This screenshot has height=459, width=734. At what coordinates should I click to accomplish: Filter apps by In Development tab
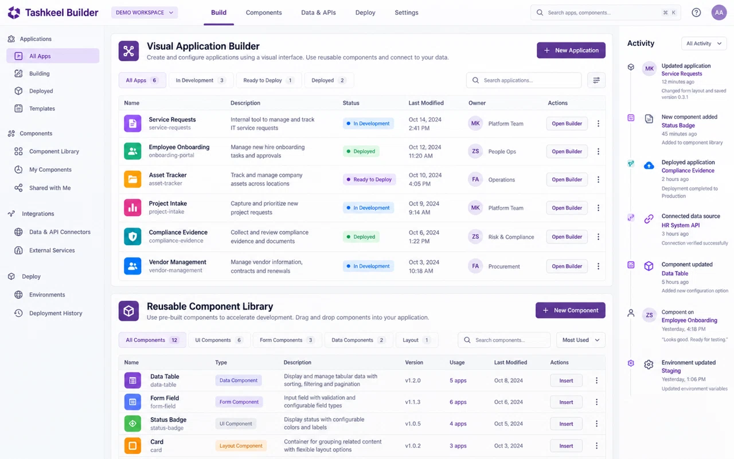201,80
